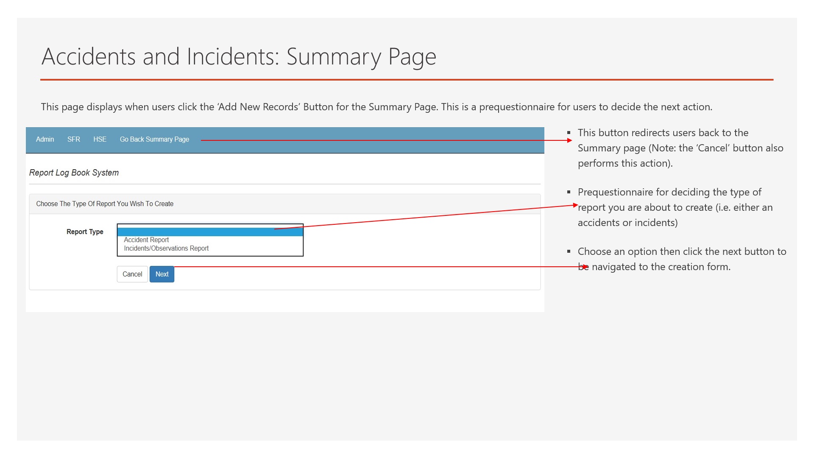The height and width of the screenshot is (458, 814).
Task: Open the SFR menu item
Action: 73,140
